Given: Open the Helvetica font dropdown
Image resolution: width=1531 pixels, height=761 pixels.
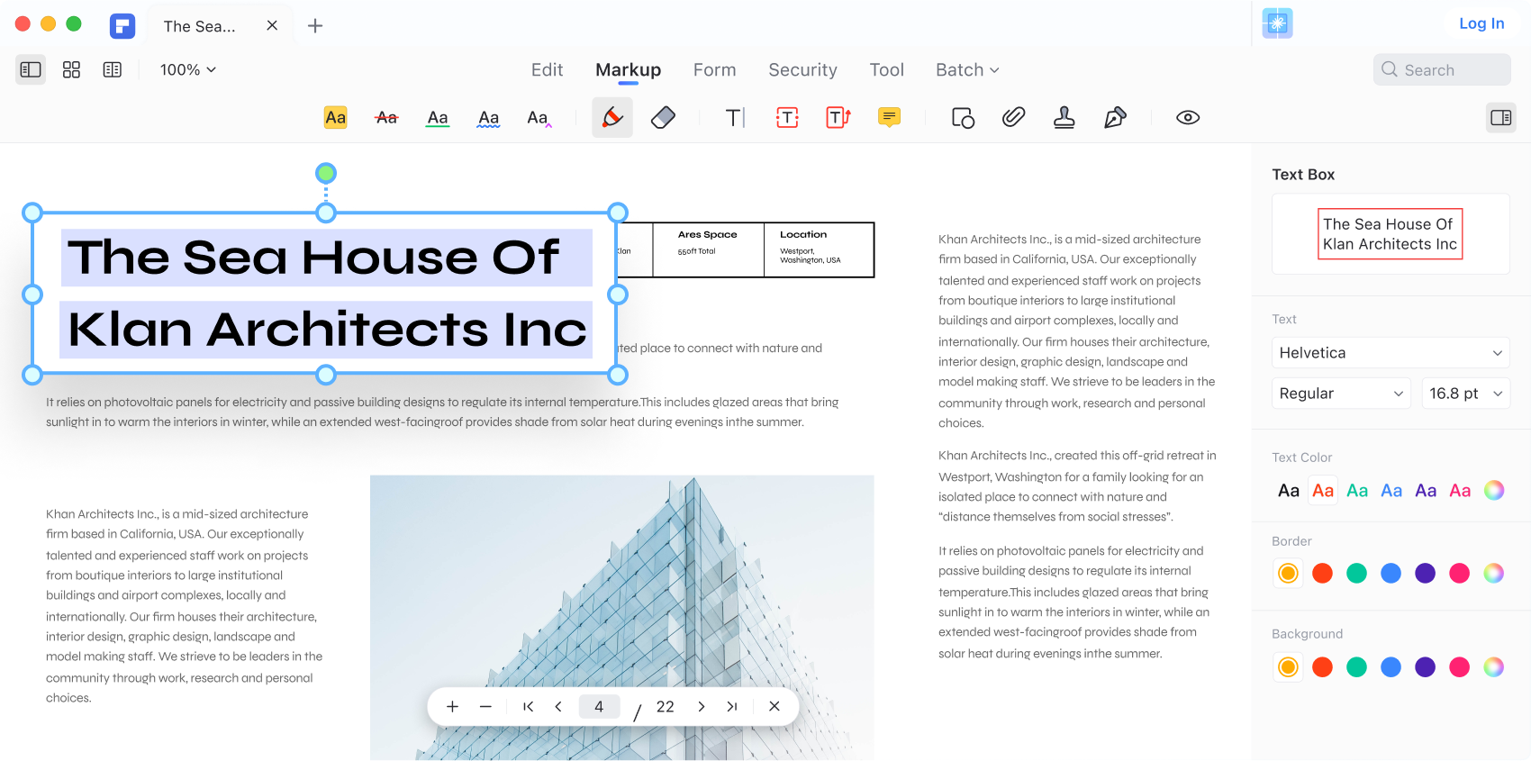Looking at the screenshot, I should point(1390,353).
